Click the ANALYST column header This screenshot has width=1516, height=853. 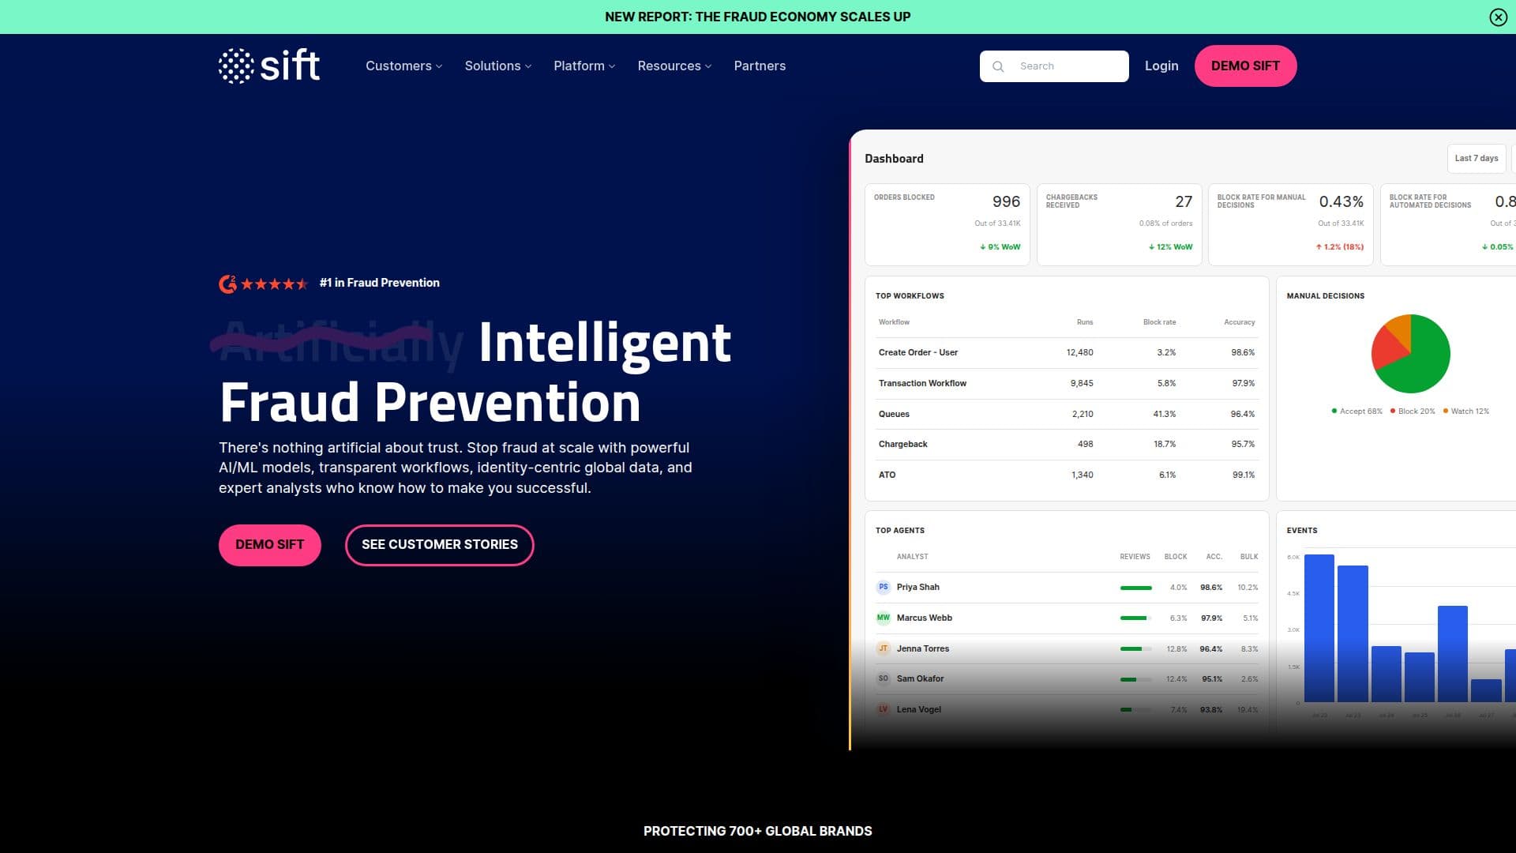pos(912,557)
